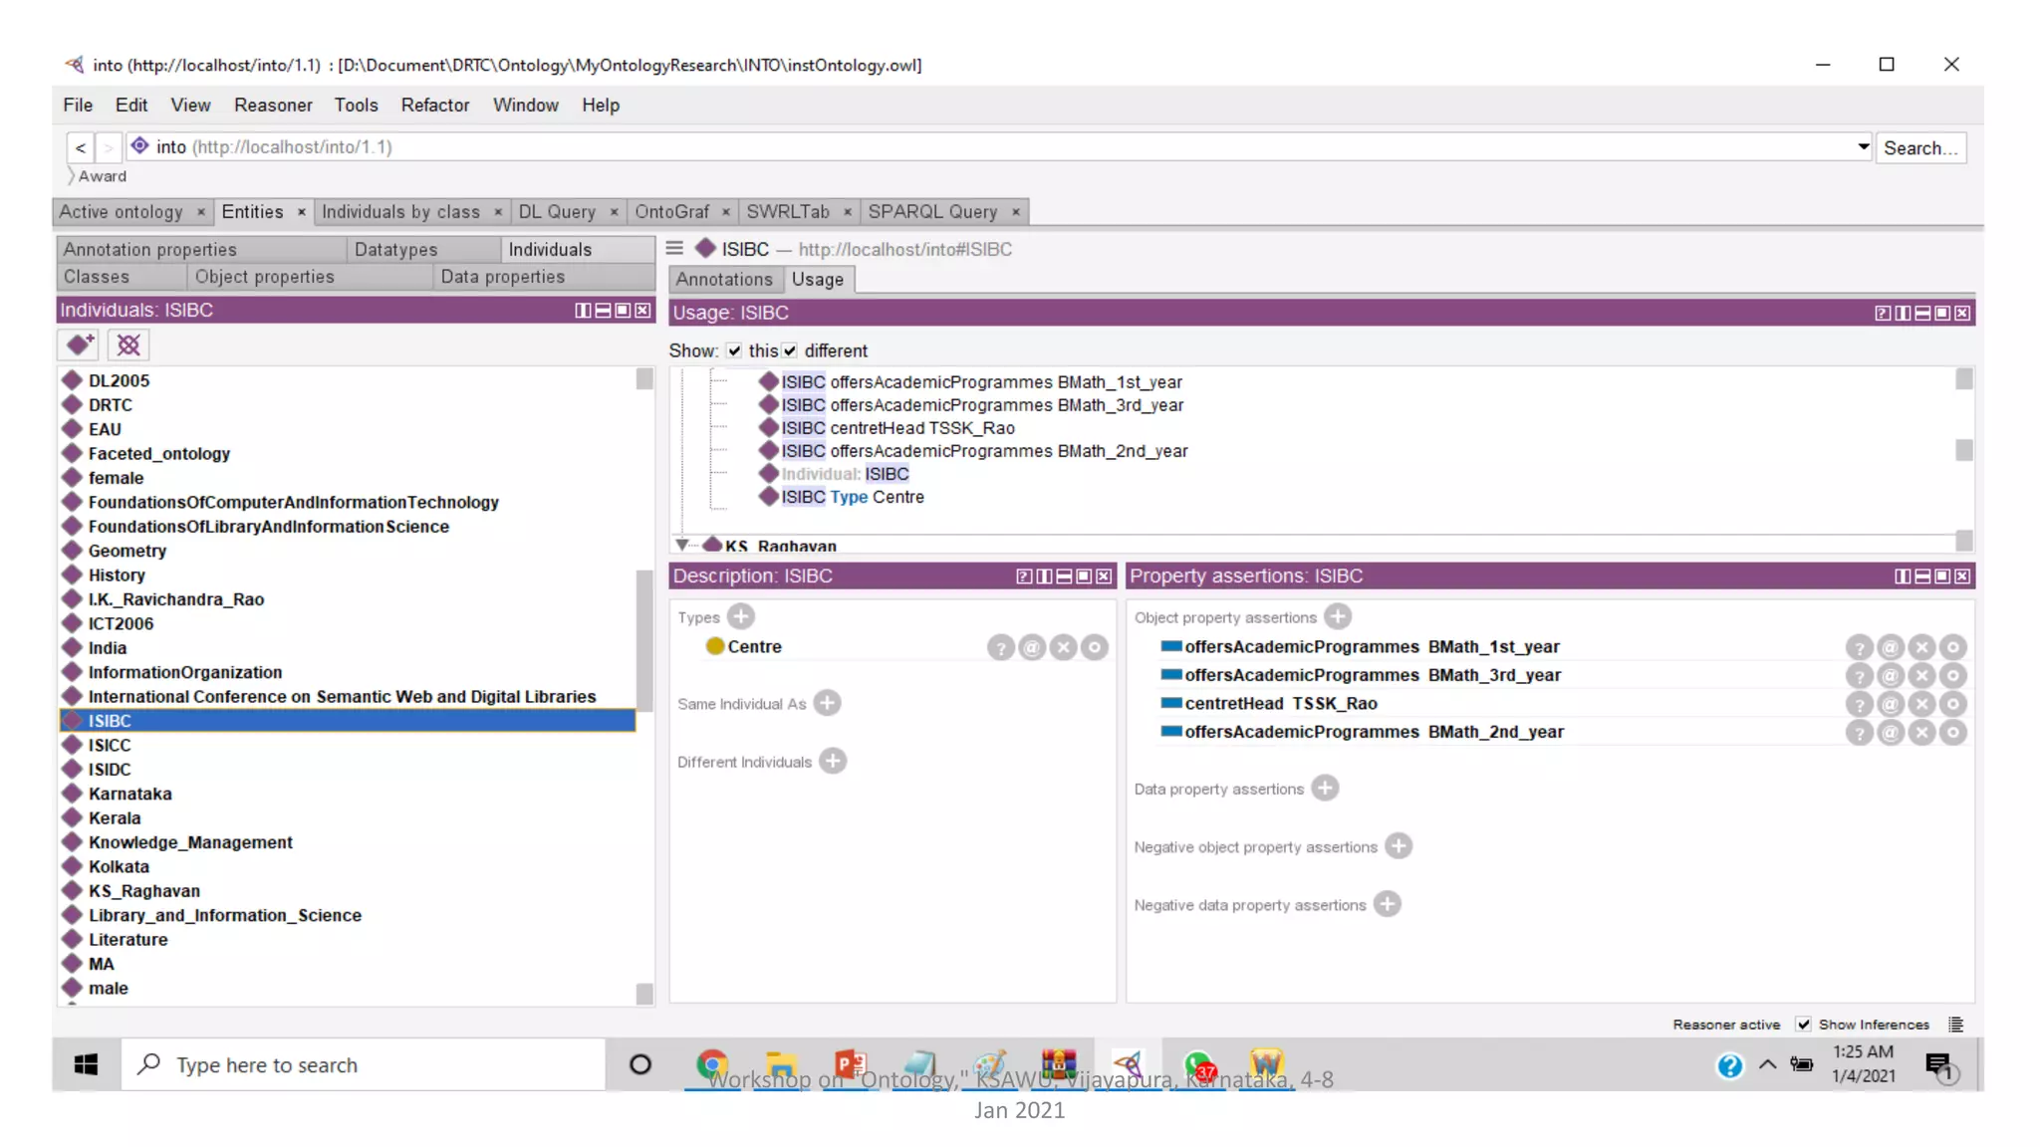Toggle the 'this' checkbox in Usage

734,350
